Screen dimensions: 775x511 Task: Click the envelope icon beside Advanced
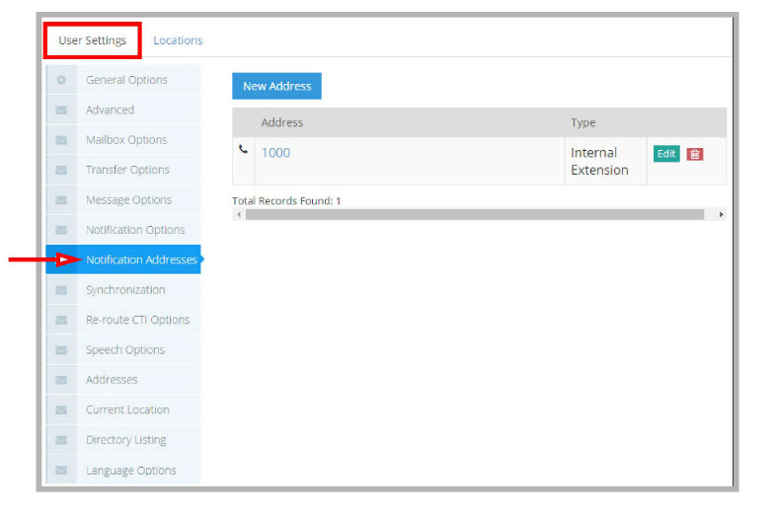(x=61, y=110)
